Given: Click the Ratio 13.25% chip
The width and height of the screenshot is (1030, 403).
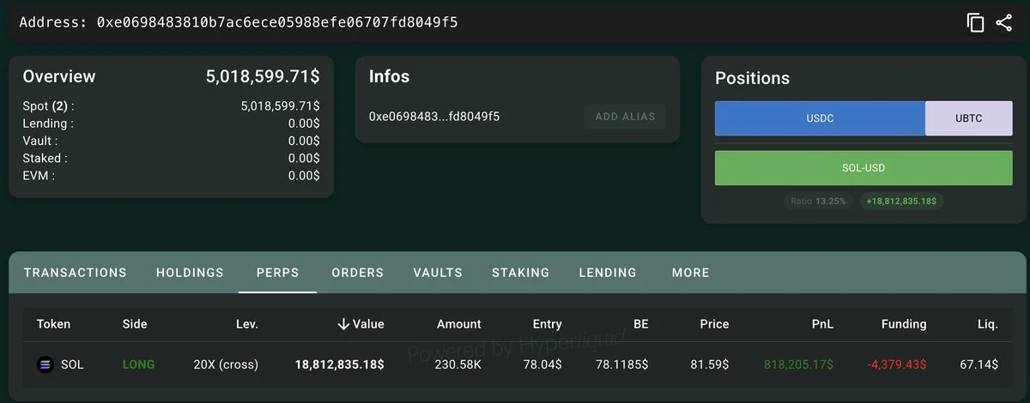Looking at the screenshot, I should click(x=818, y=201).
